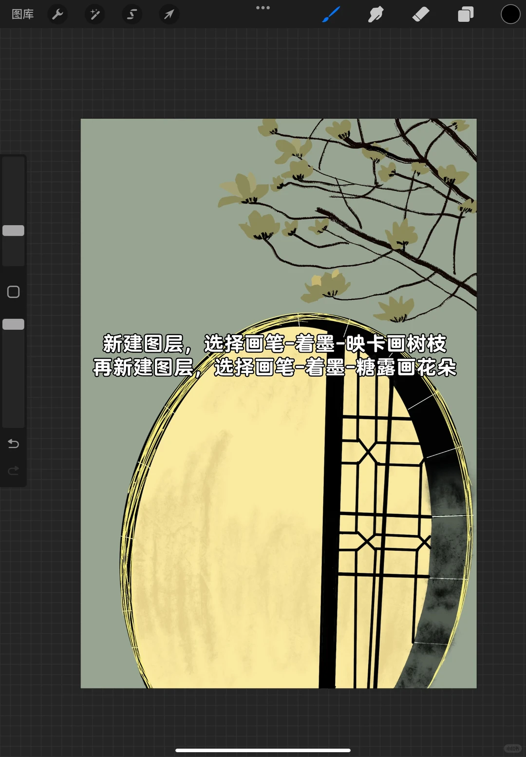526x757 pixels.
Task: Select the Eraser tool
Action: (x=420, y=14)
